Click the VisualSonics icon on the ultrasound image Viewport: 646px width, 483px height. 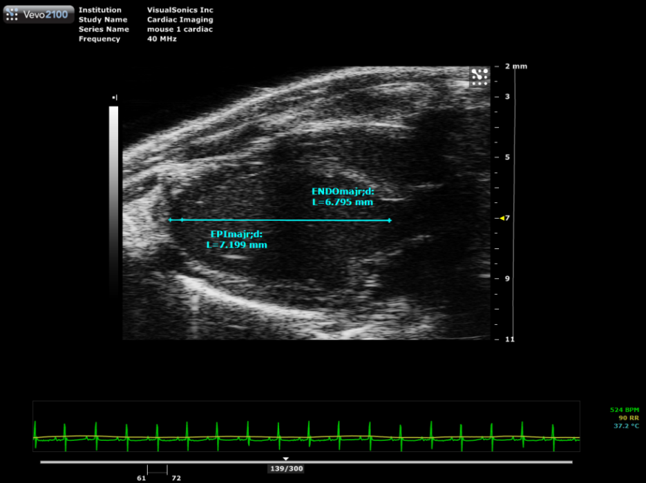[479, 77]
